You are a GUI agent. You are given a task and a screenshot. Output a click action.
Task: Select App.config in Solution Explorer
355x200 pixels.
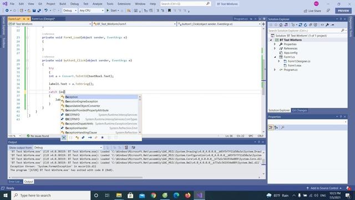click(291, 53)
